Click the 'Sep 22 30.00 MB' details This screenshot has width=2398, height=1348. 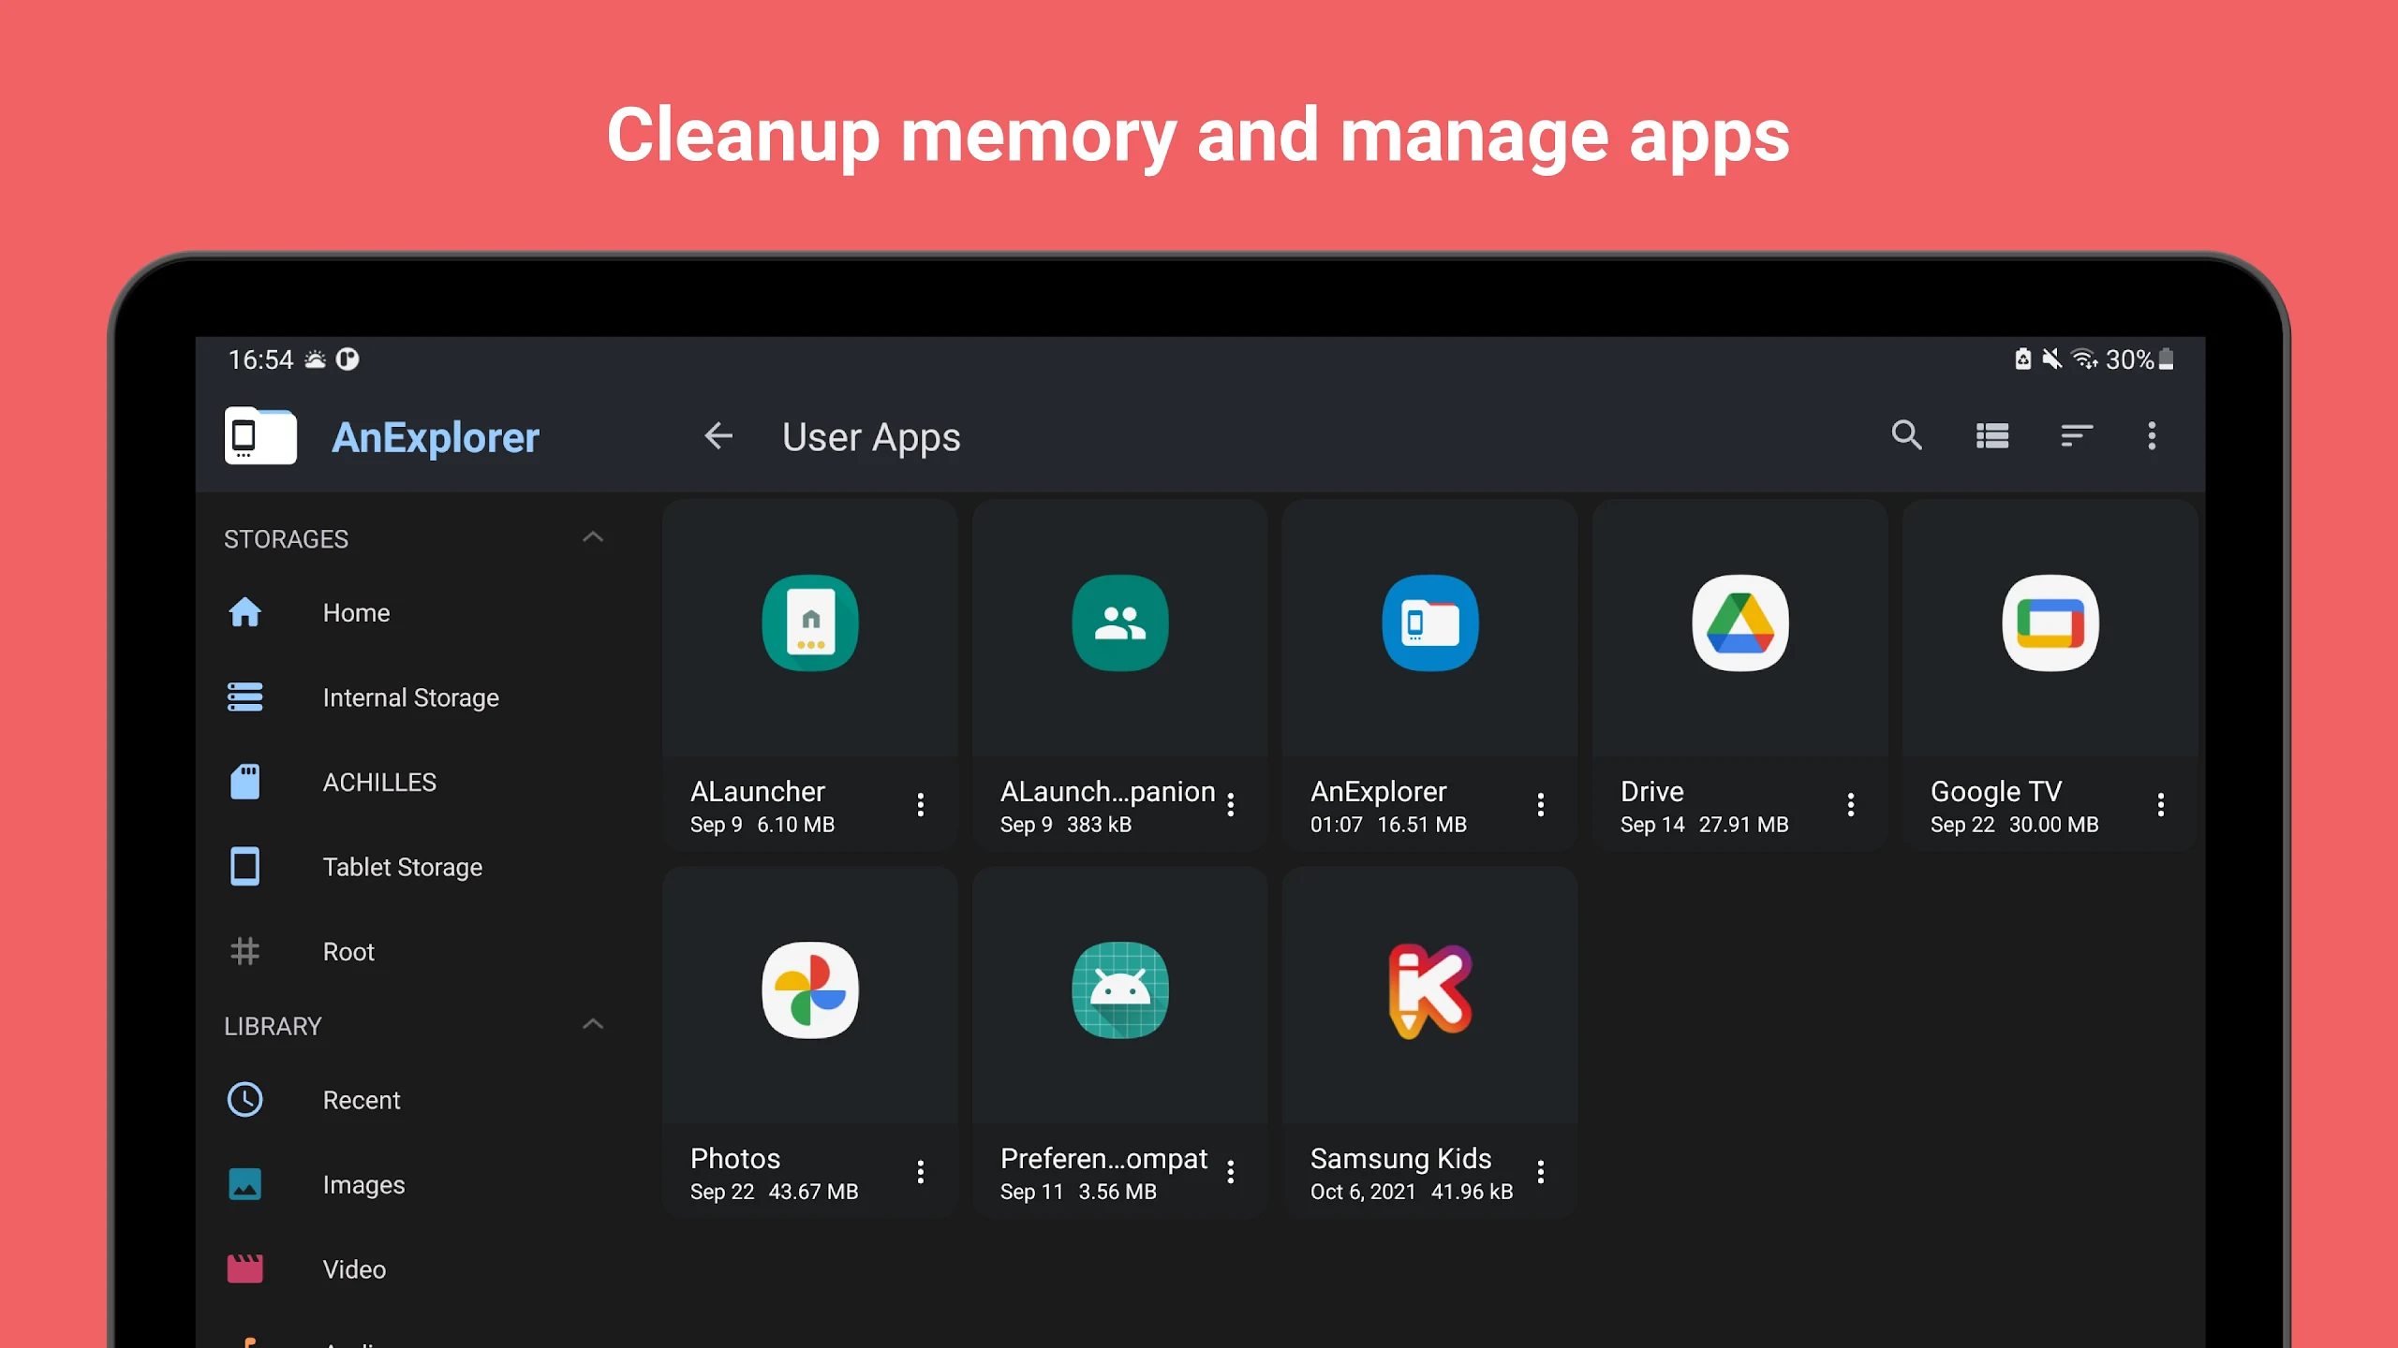pyautogui.click(x=2015, y=825)
